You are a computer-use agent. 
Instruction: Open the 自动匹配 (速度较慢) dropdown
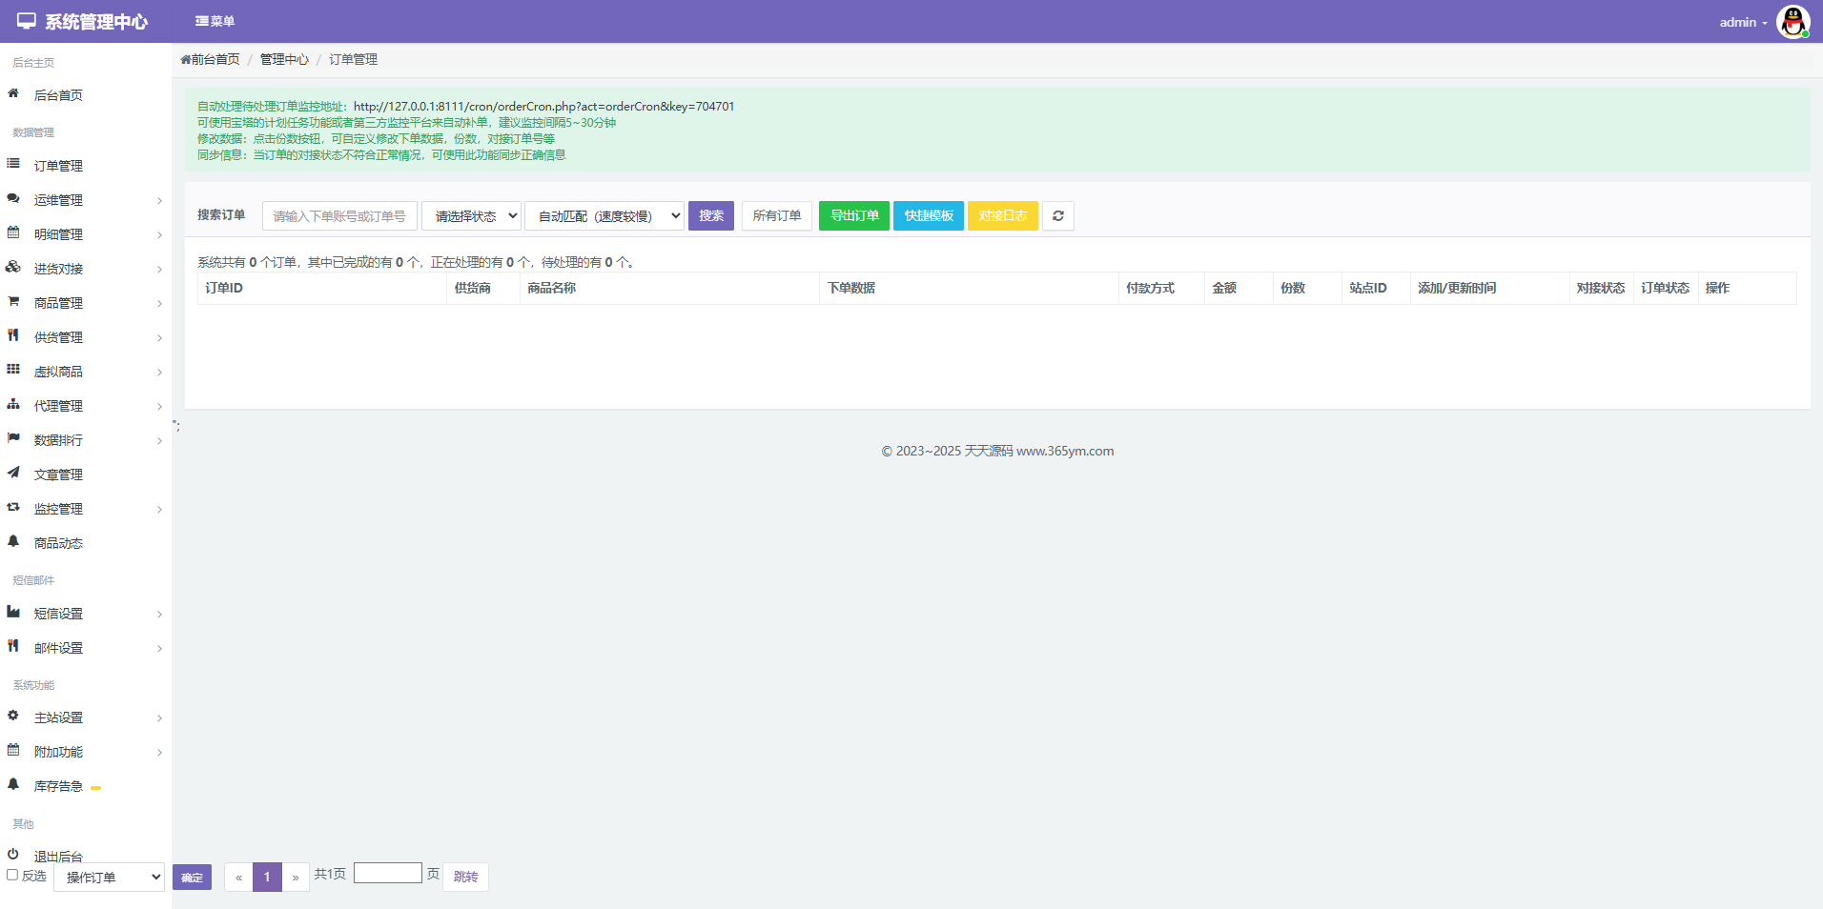(x=604, y=216)
